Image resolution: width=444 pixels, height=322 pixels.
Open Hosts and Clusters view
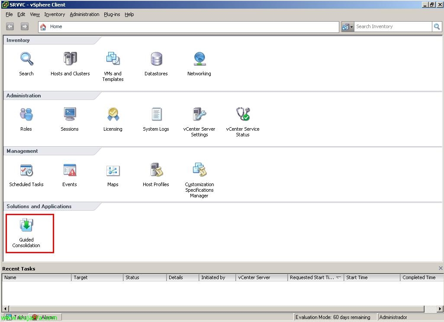coord(70,64)
